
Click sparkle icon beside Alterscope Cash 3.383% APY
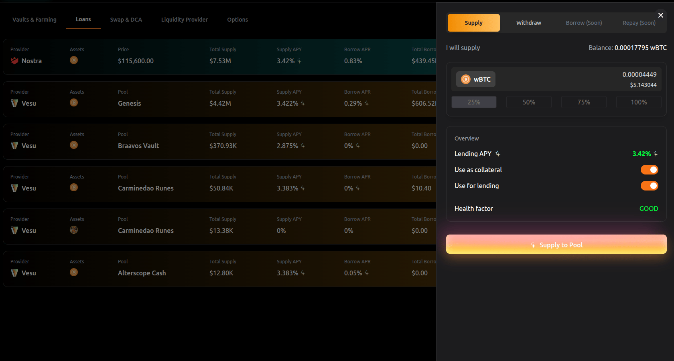point(303,273)
